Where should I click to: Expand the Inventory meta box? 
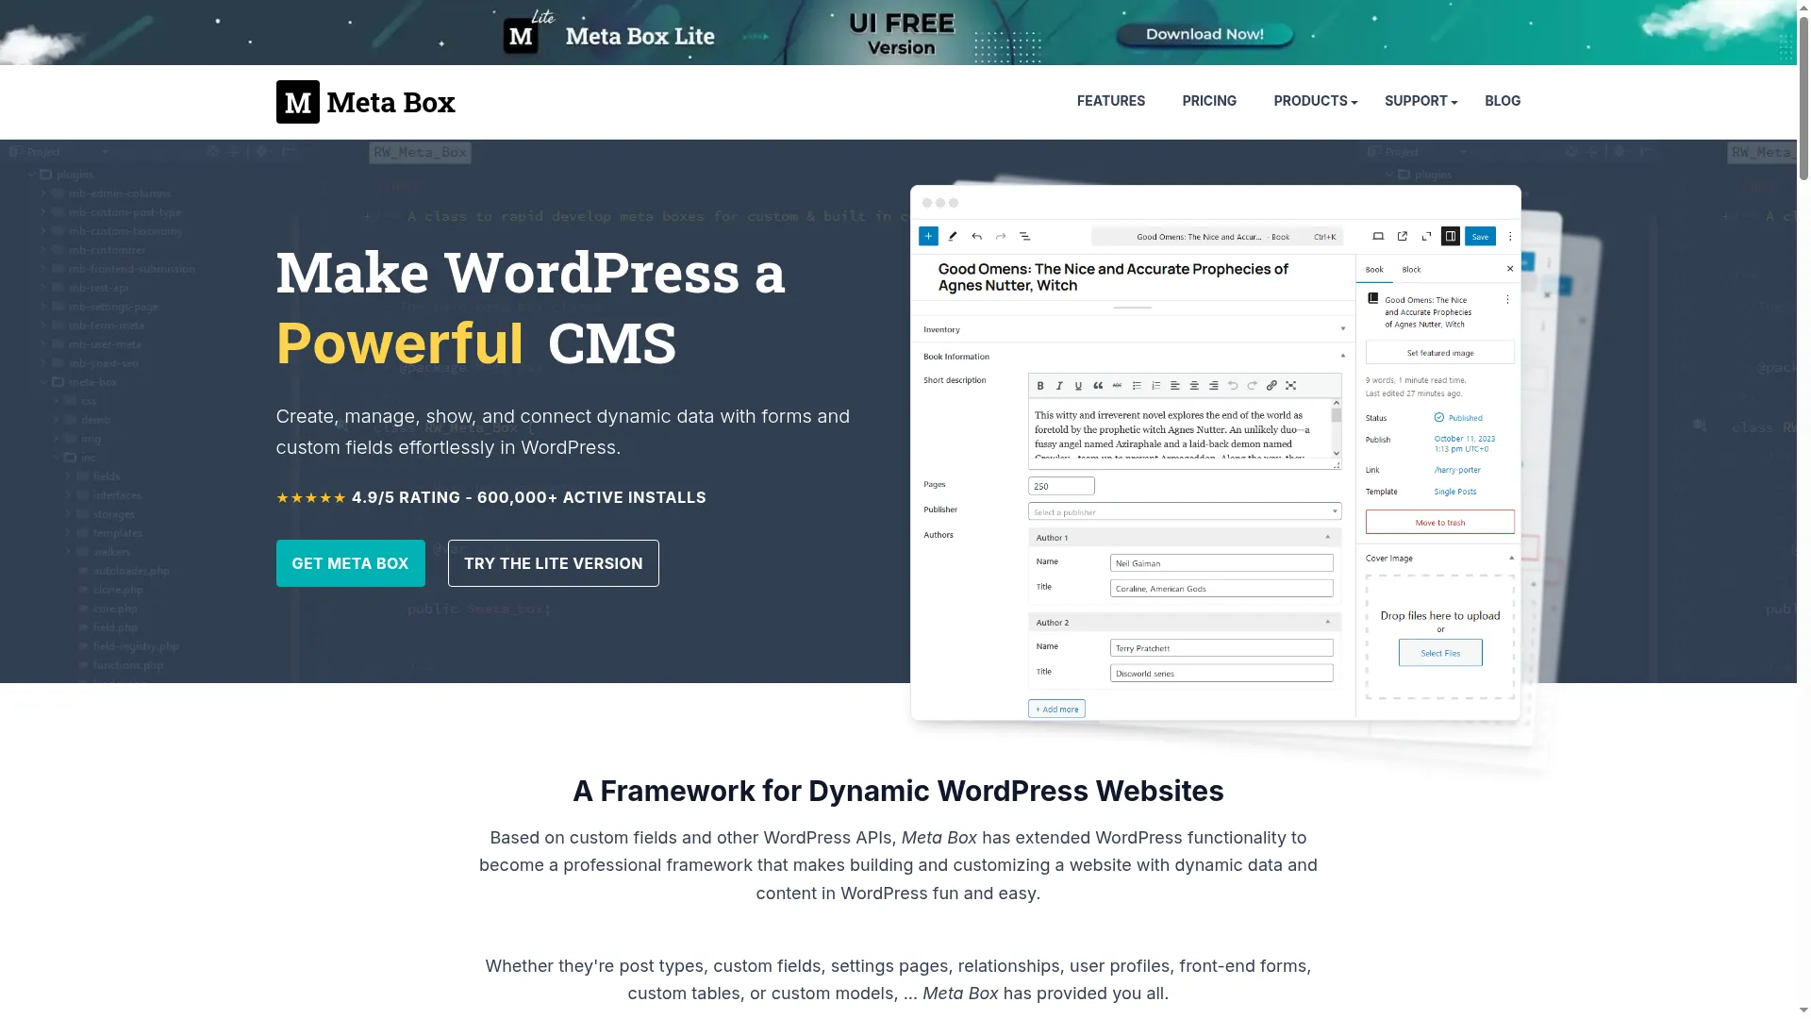click(1343, 329)
